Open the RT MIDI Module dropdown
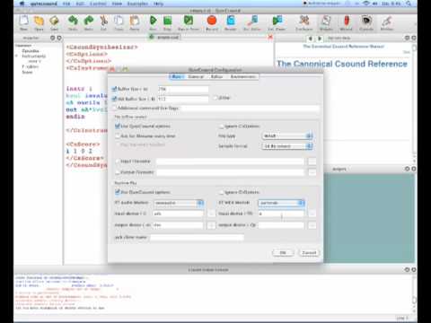This screenshot has height=323, width=431. tap(281, 203)
